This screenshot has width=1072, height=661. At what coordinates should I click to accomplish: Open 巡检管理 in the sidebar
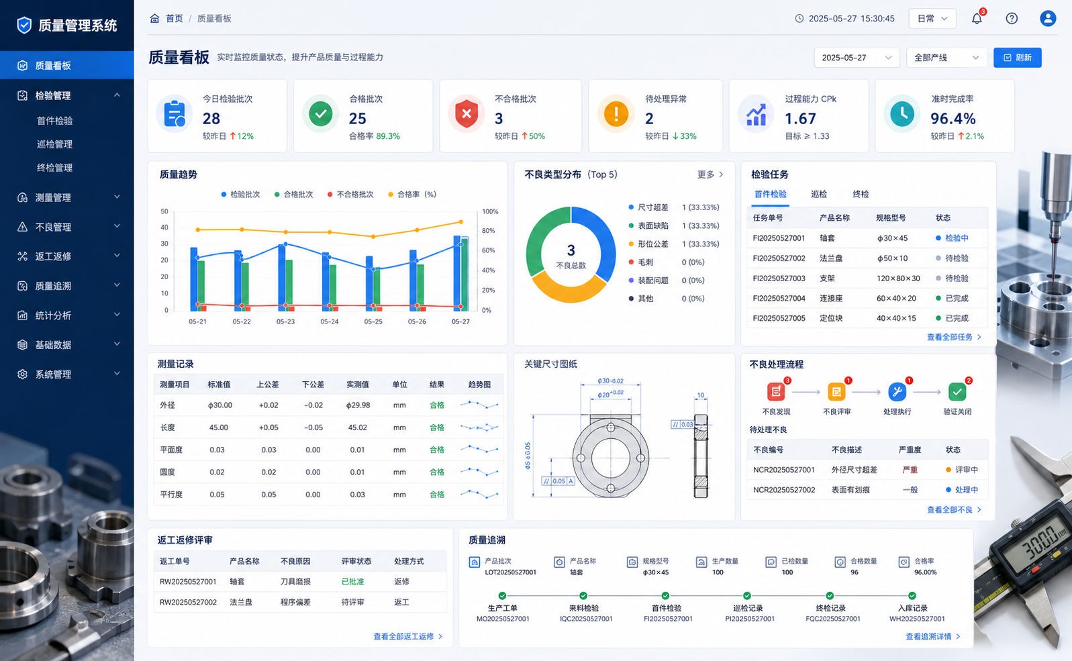pyautogui.click(x=55, y=144)
